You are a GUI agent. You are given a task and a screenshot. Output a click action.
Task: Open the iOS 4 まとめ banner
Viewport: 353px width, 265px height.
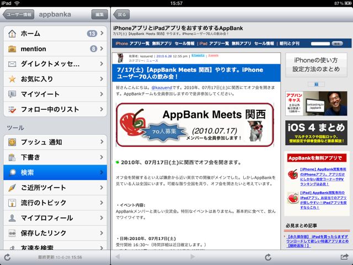pos(316,132)
